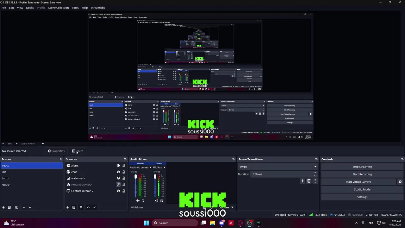Screen dimensions: 405x228
Task: Add a configurable transition with plus icon
Action: (302, 181)
